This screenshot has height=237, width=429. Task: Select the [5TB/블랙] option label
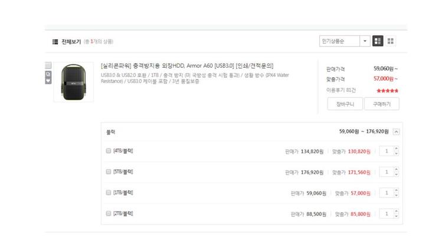[123, 172]
